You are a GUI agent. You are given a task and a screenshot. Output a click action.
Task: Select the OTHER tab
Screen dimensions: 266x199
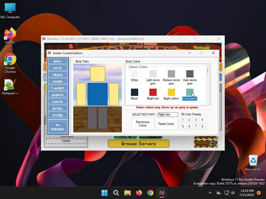tap(58, 115)
